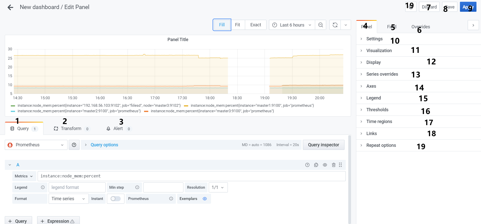Show help for query A
Screen dimensions: 481x224
[307, 165]
